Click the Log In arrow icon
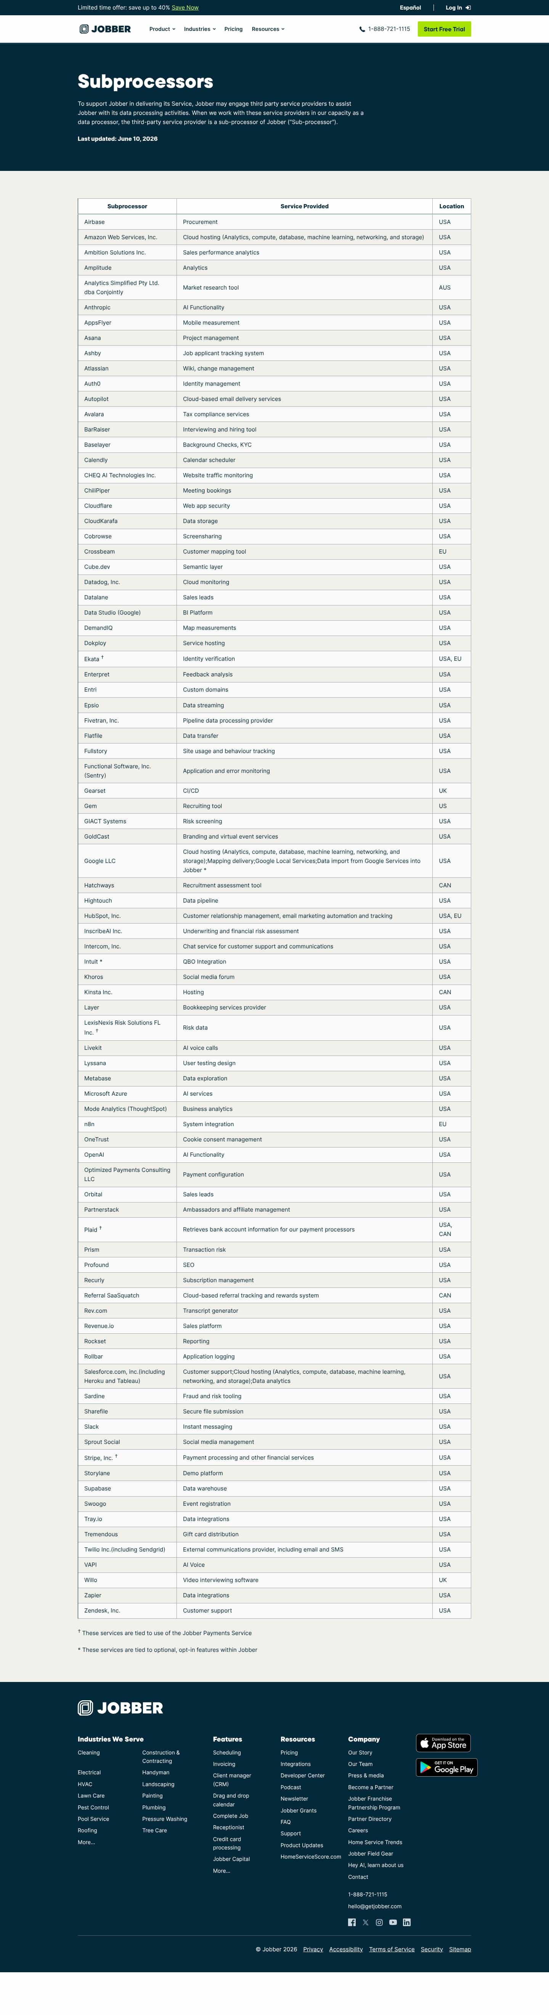Viewport: 549px width, 2015px height. (x=468, y=8)
